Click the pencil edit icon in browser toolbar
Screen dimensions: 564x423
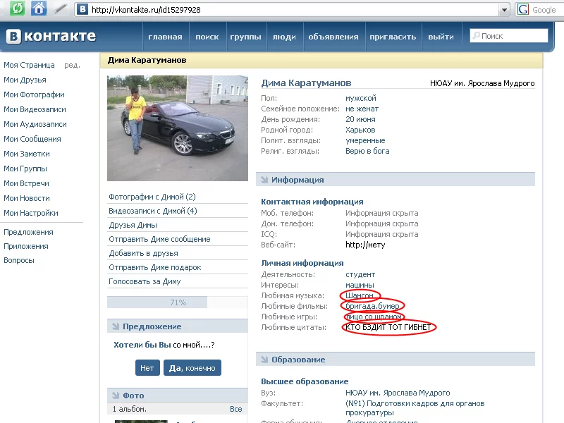(x=60, y=9)
